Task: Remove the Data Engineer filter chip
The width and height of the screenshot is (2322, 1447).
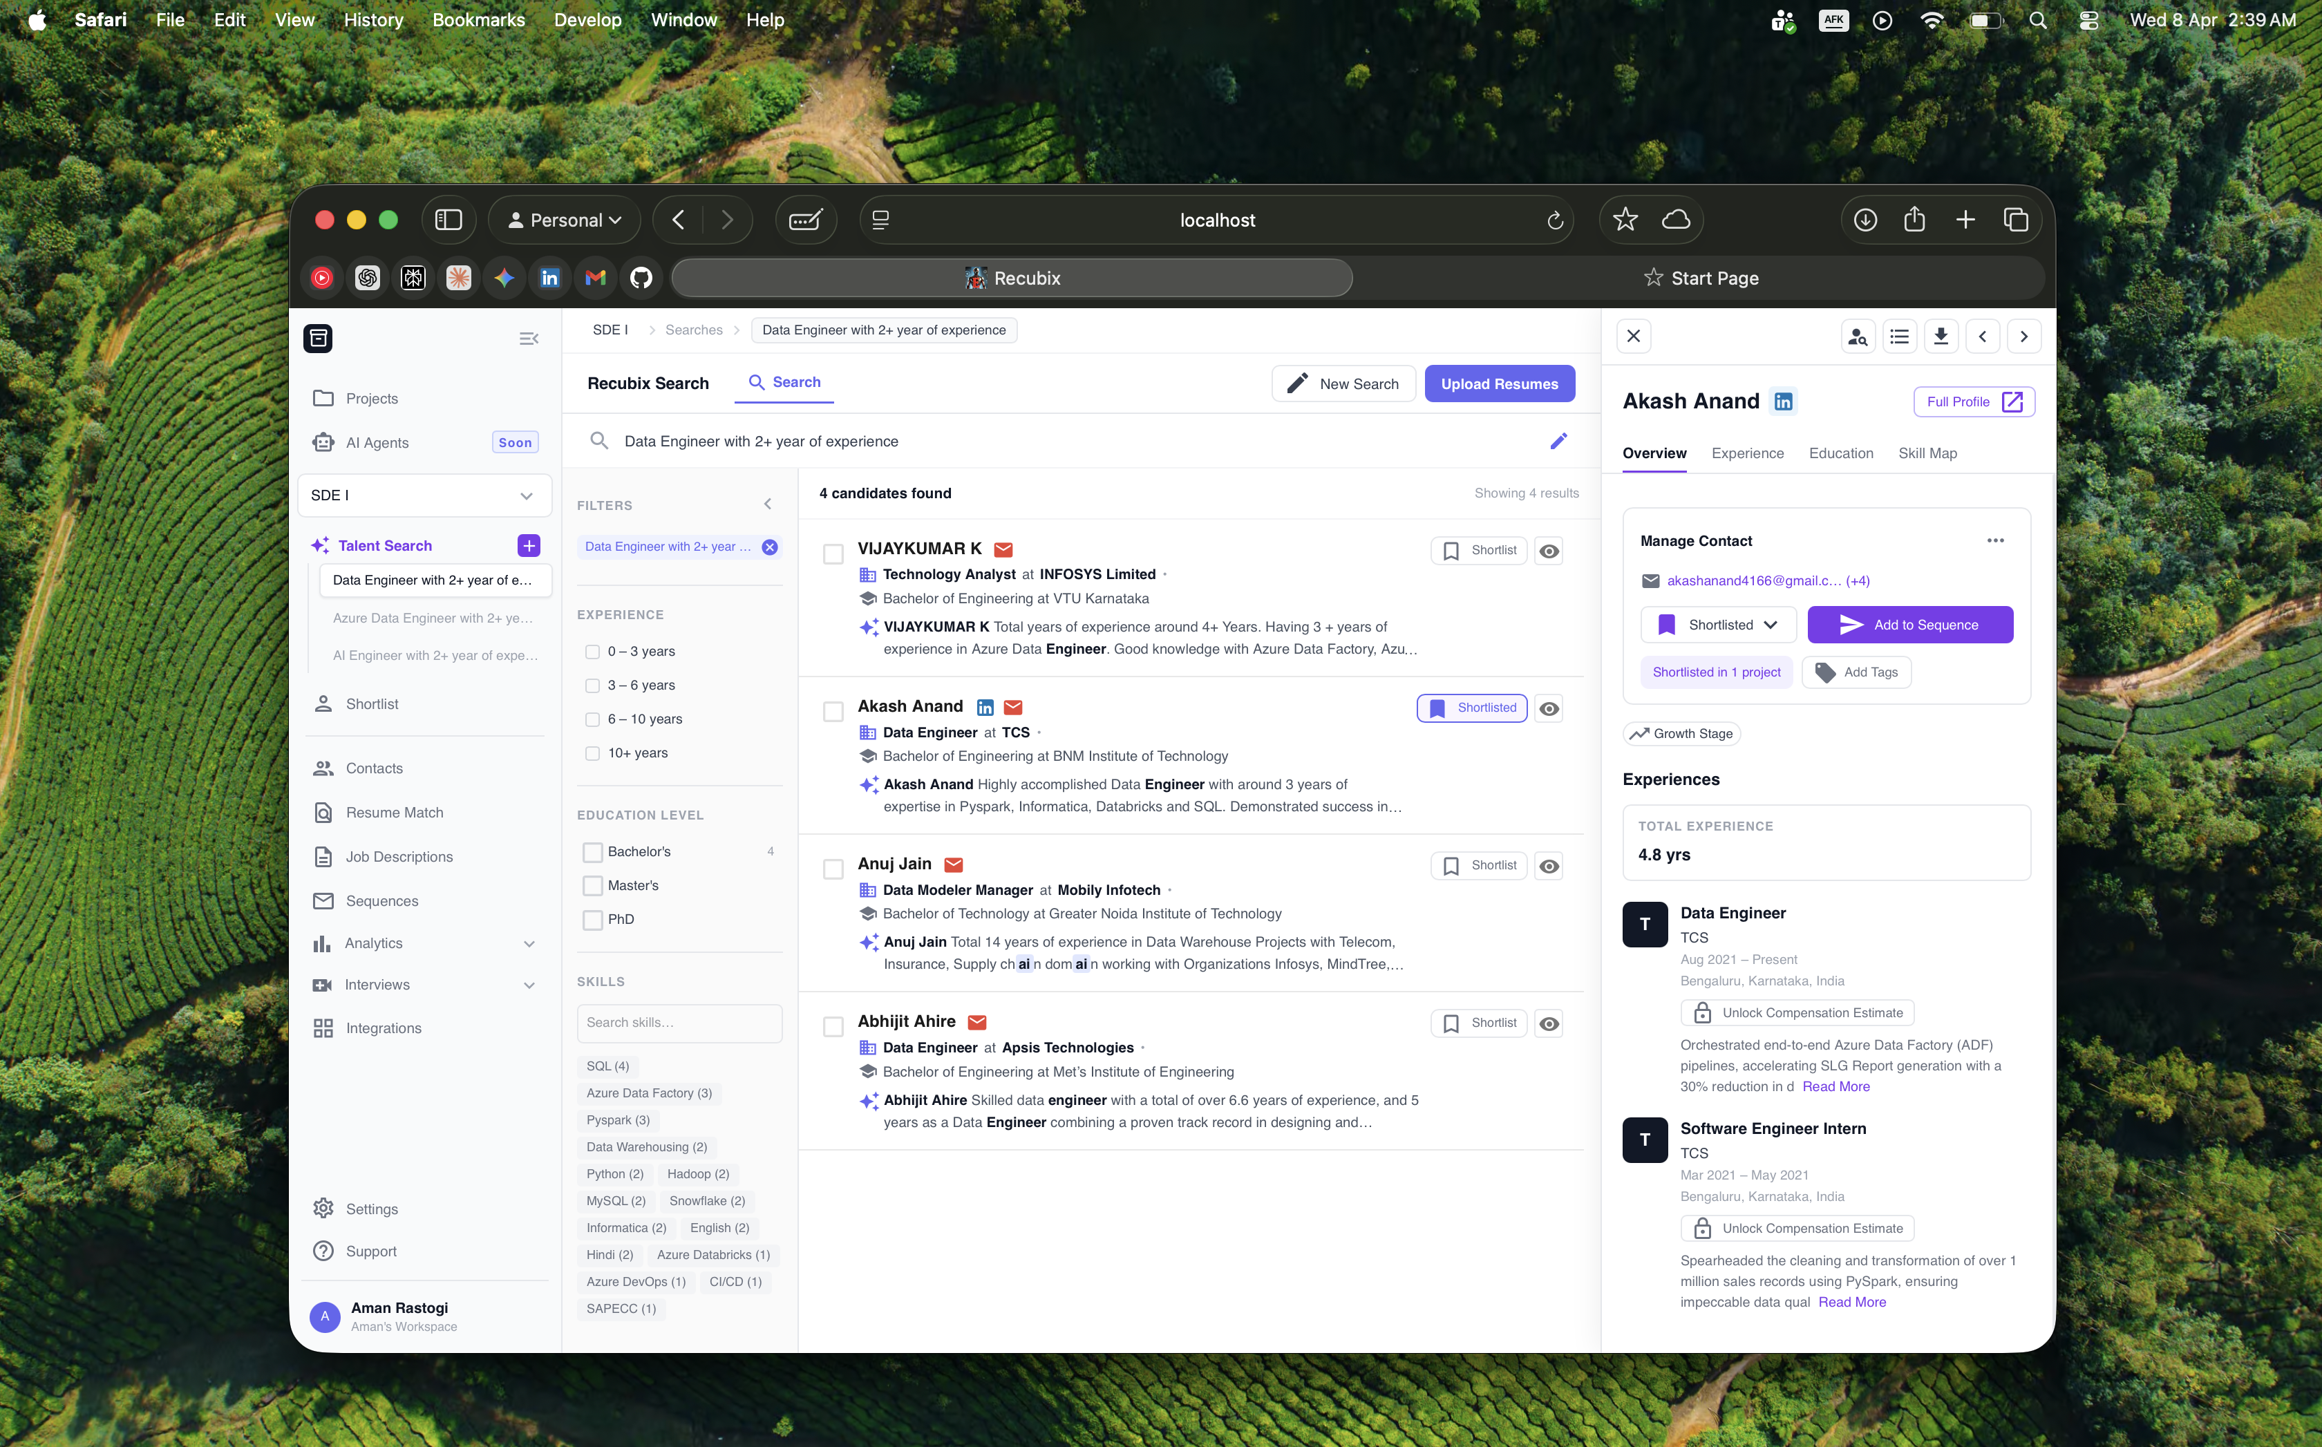Action: coord(770,547)
